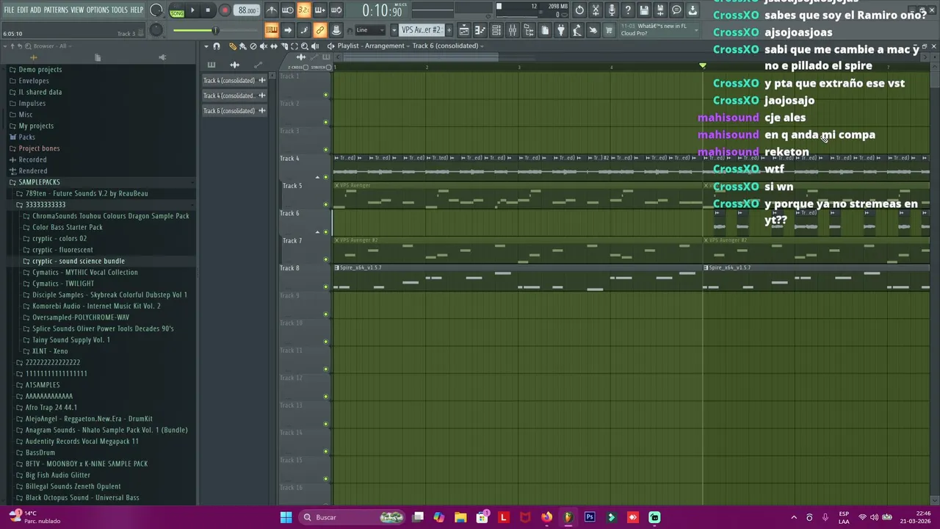
Task: Toggle step editing mode icon
Action: (x=304, y=30)
